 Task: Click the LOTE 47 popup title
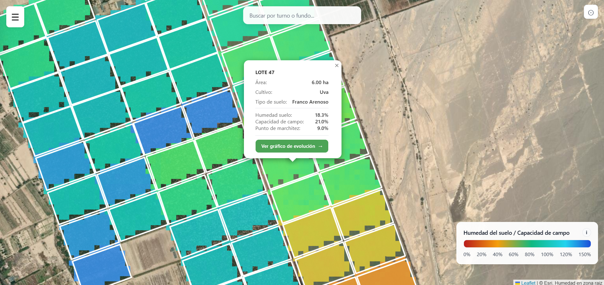pos(265,72)
